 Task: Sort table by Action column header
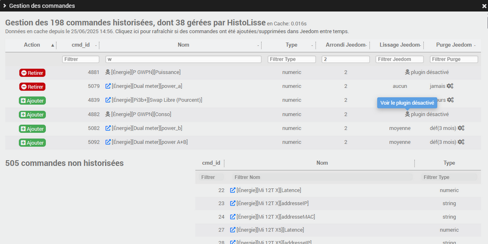point(32,45)
